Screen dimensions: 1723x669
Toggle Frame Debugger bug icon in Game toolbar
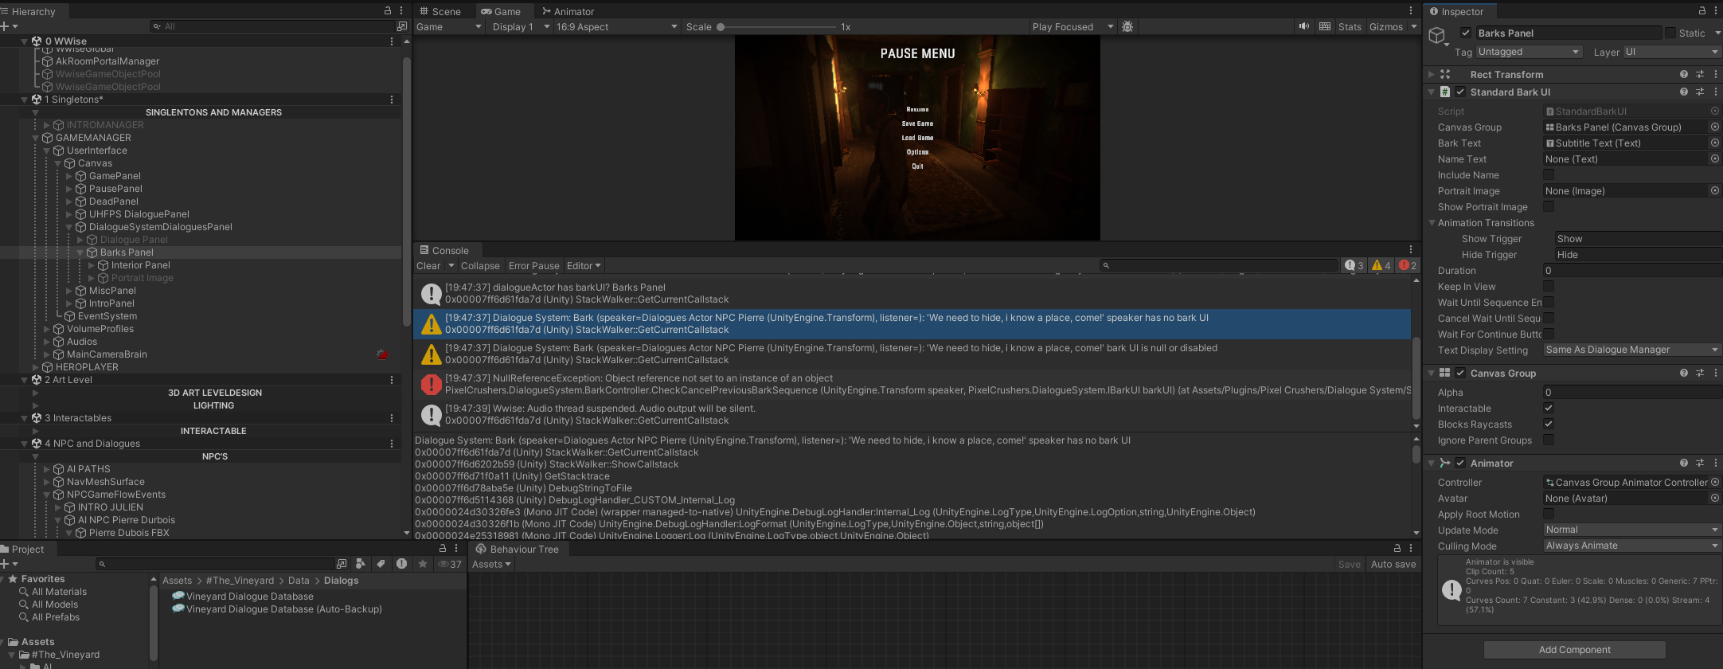[x=1127, y=26]
